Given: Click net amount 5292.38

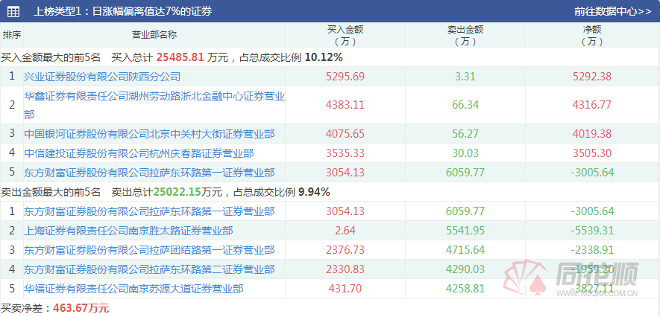Looking at the screenshot, I should [x=592, y=77].
